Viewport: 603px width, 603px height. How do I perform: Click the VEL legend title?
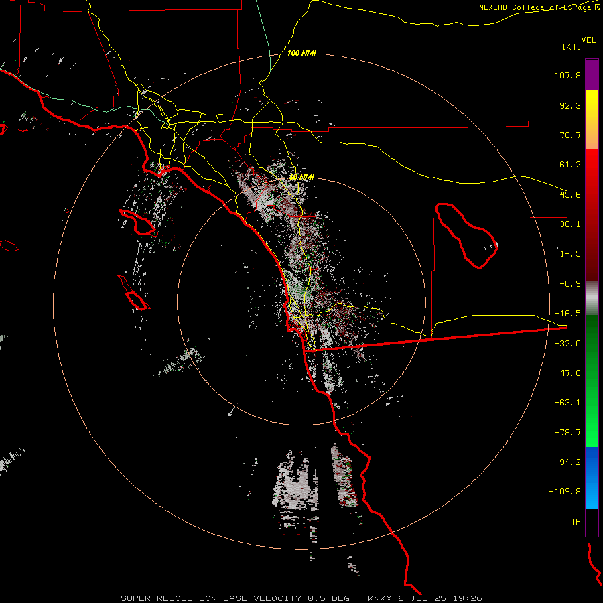[x=588, y=40]
